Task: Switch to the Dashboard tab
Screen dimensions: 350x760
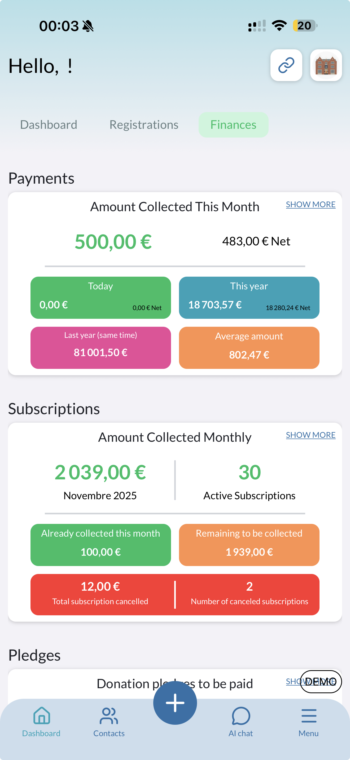Action: pyautogui.click(x=49, y=125)
